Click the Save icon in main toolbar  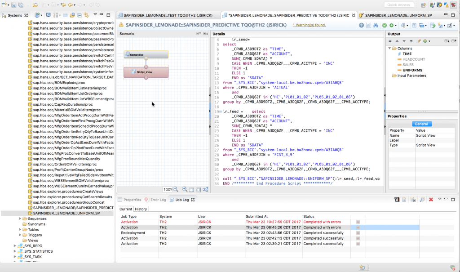pyautogui.click(x=14, y=5)
